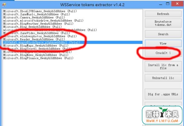Click the CrackIt ! button
This screenshot has width=184, height=126.
pyautogui.click(x=163, y=53)
